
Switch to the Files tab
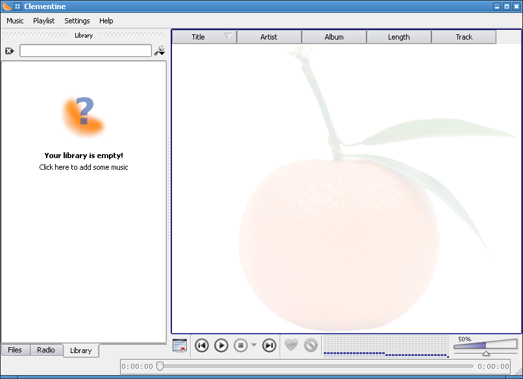coord(15,350)
